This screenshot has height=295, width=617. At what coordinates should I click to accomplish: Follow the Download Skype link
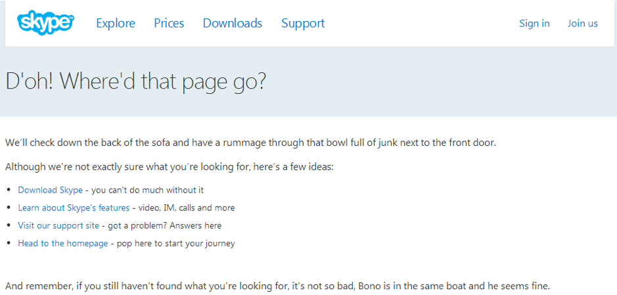pyautogui.click(x=51, y=190)
